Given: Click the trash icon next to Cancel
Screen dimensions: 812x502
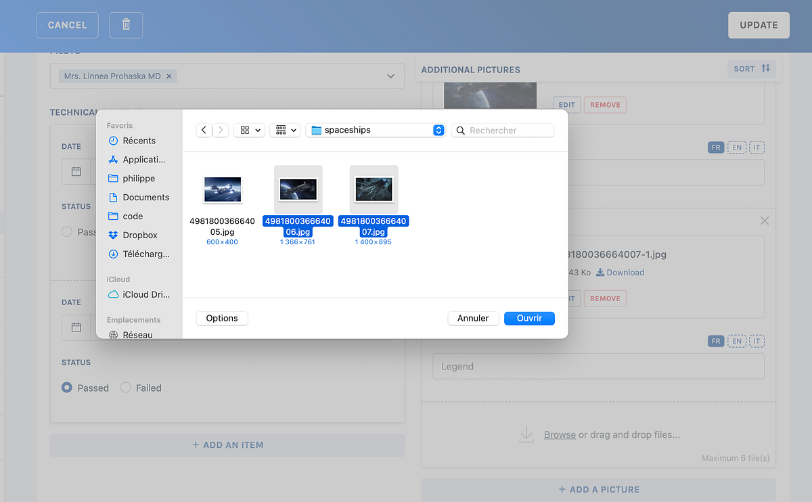Looking at the screenshot, I should click(126, 25).
